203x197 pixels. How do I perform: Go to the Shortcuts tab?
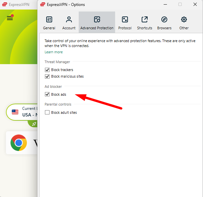(145, 23)
